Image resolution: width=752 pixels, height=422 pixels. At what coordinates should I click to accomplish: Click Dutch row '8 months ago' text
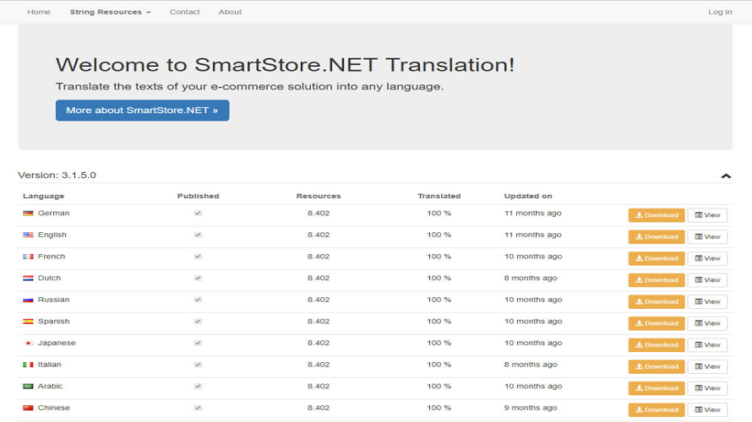point(531,278)
